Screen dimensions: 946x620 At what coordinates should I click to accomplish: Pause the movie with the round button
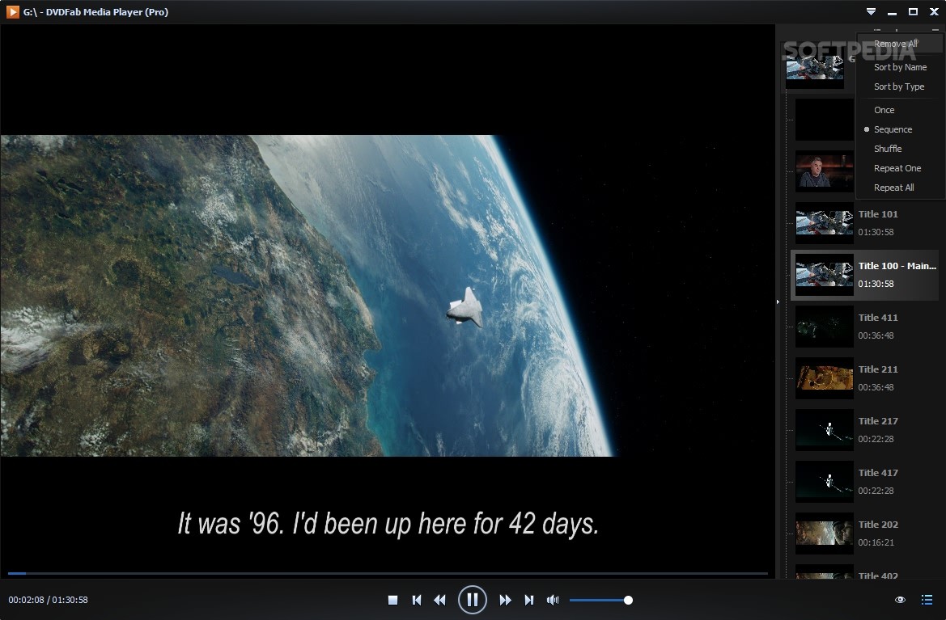tap(473, 600)
